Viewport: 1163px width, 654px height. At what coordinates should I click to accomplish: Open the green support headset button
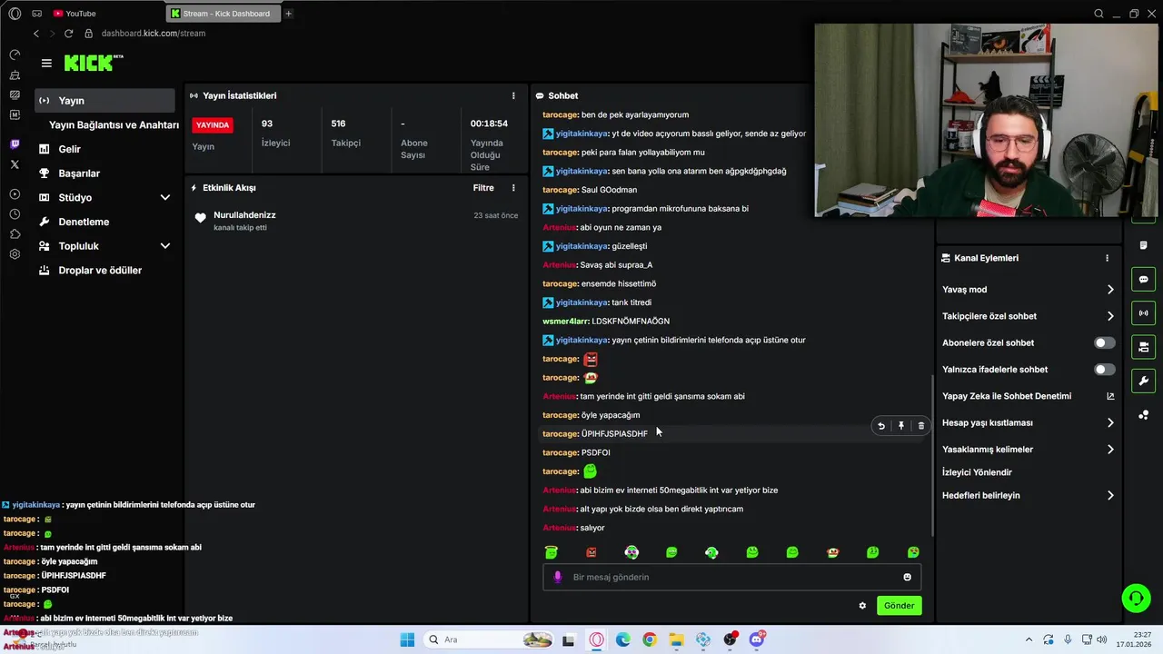point(1136,598)
